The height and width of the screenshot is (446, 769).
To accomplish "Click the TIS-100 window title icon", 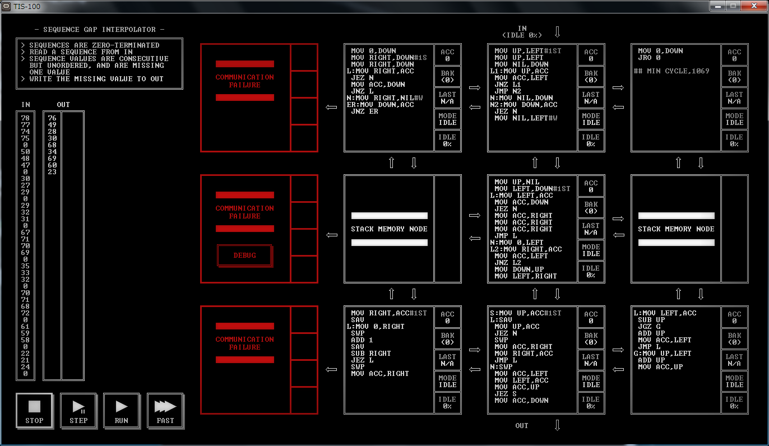I will pos(7,6).
